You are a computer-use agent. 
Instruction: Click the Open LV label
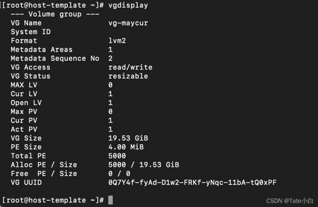click(x=26, y=103)
